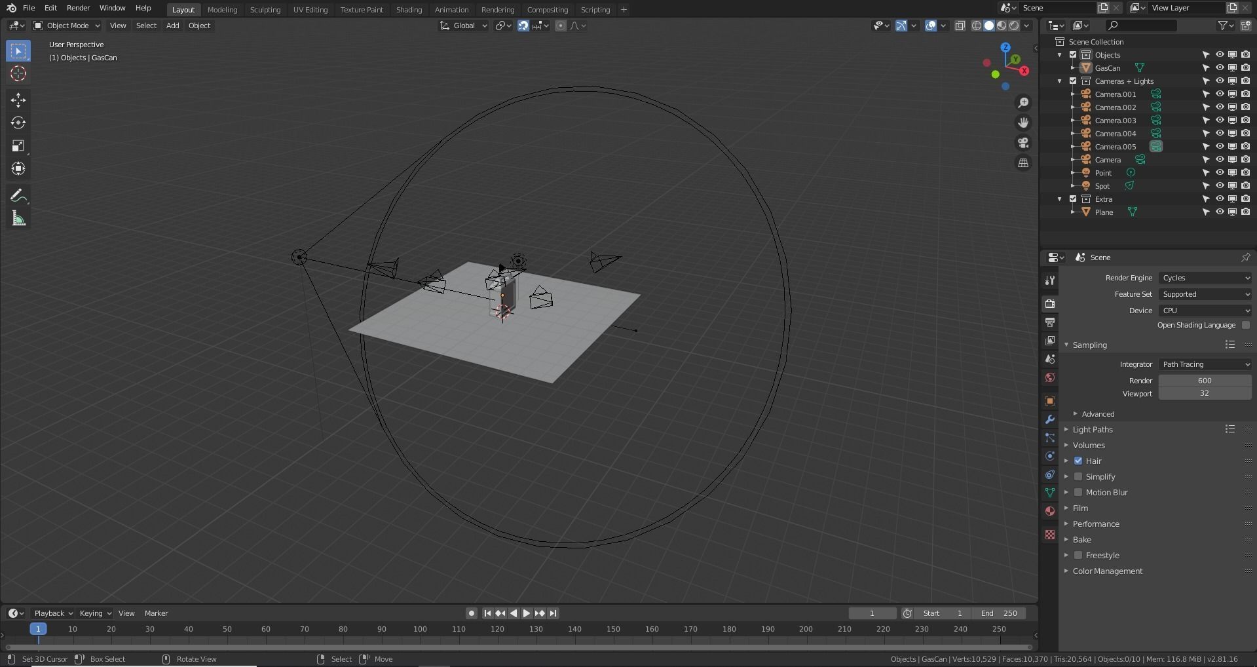The image size is (1257, 667).
Task: Select the Annotate pencil tool
Action: (x=18, y=196)
